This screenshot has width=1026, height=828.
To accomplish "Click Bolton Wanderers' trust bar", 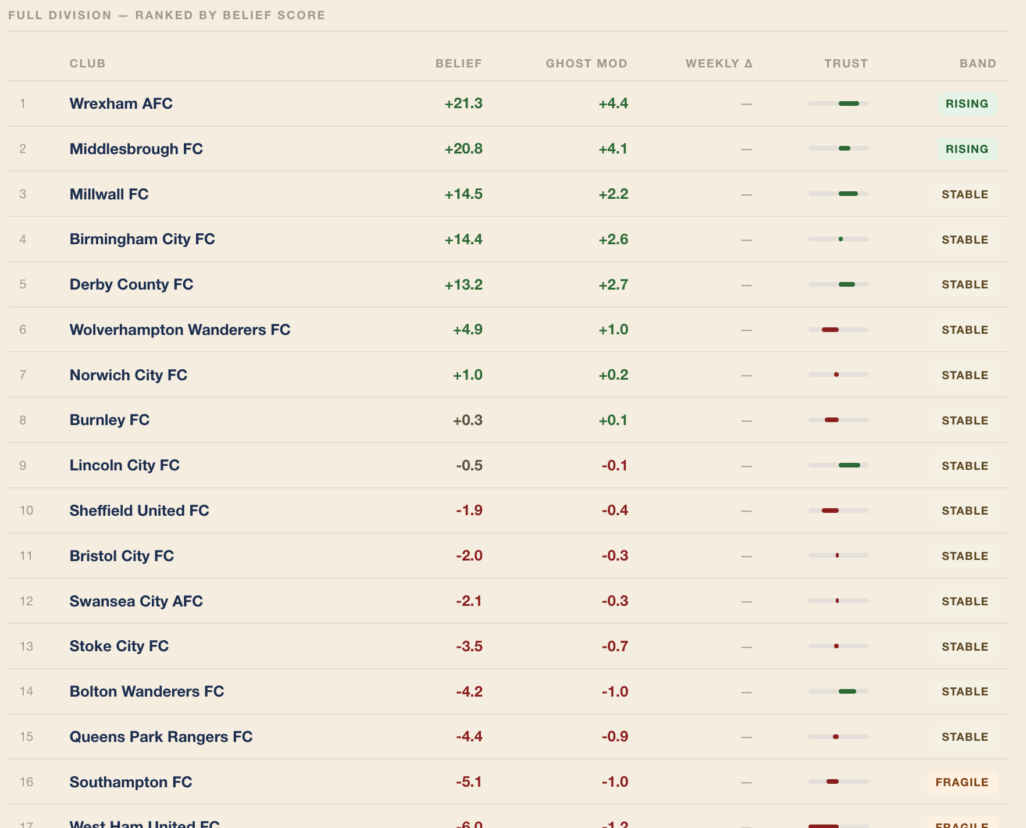I will click(x=838, y=691).
